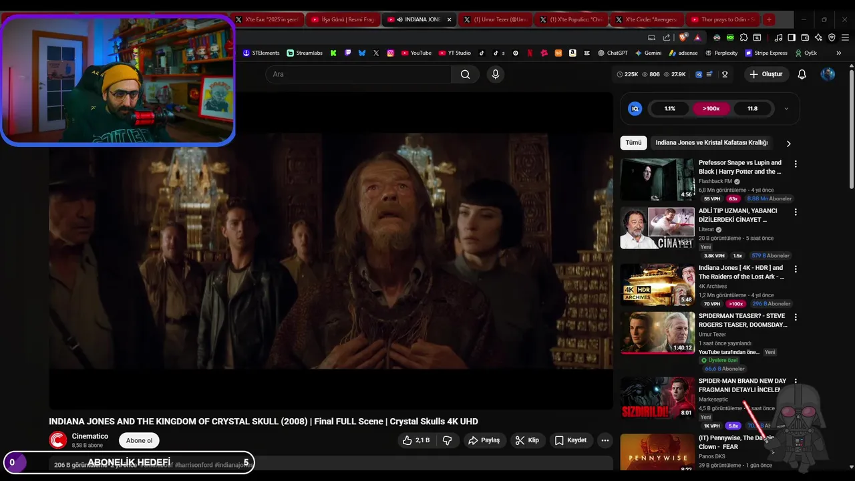Open the YT Studio bookmark
Viewport: 855px width, 481px height.
point(455,53)
